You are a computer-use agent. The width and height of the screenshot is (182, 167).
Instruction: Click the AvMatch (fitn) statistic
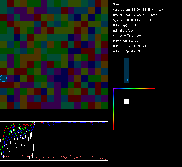[129, 46]
